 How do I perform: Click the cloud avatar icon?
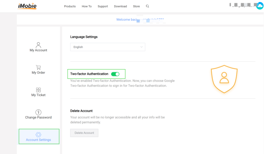click(x=260, y=6)
